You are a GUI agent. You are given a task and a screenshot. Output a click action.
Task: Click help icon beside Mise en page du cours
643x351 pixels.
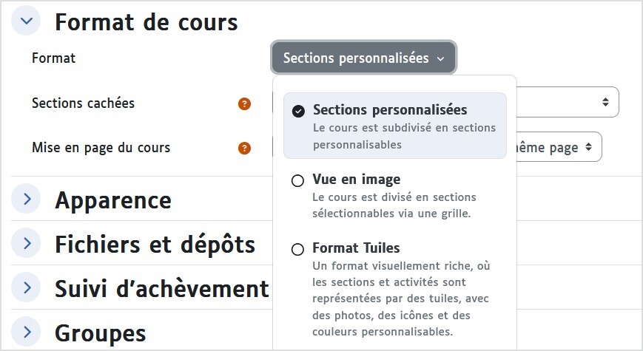pyautogui.click(x=244, y=149)
